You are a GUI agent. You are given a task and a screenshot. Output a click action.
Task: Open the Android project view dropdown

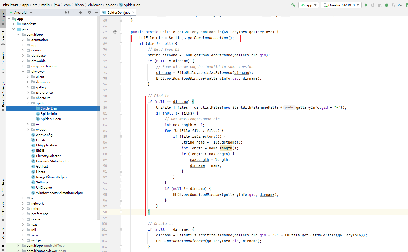click(x=21, y=12)
